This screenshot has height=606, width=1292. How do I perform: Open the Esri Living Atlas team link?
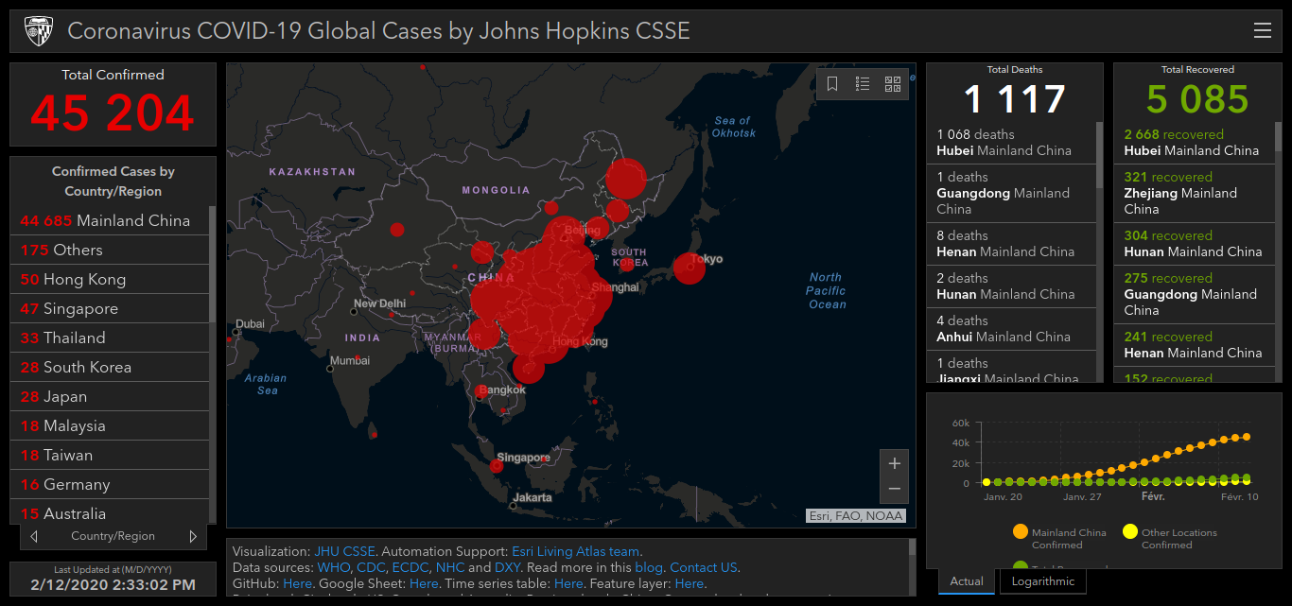575,551
